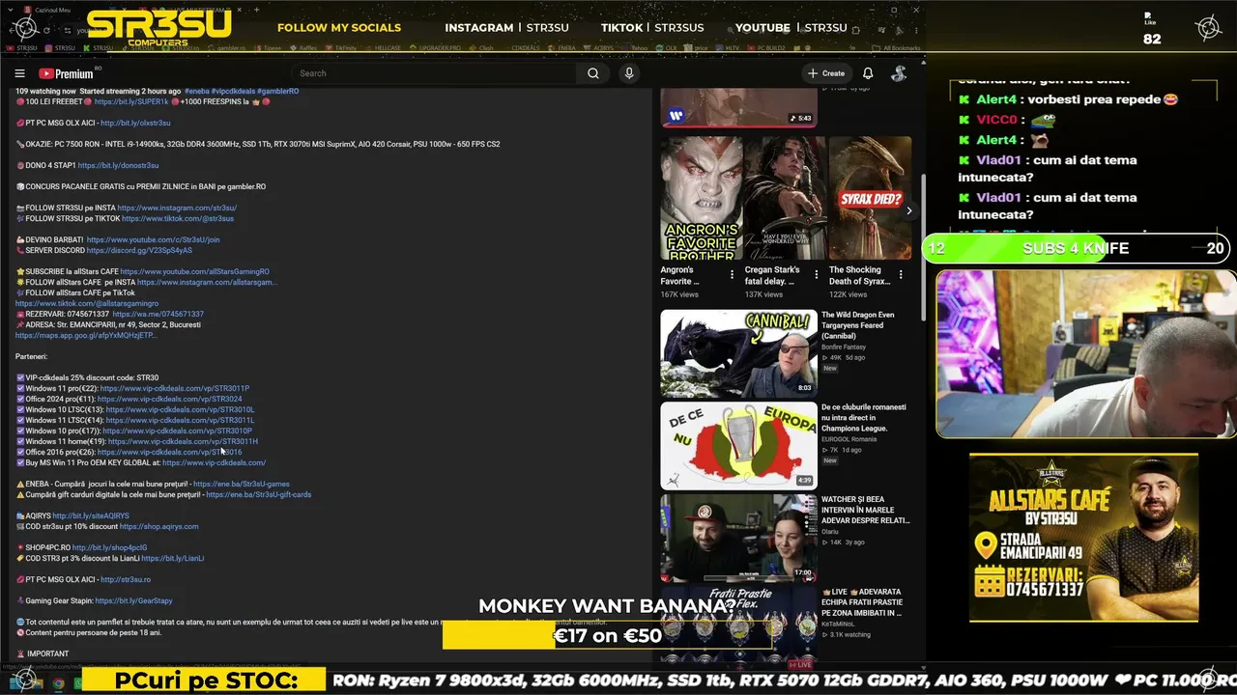The image size is (1237, 695).
Task: Click the EUROGOL Romania channel name
Action: pyautogui.click(x=849, y=439)
